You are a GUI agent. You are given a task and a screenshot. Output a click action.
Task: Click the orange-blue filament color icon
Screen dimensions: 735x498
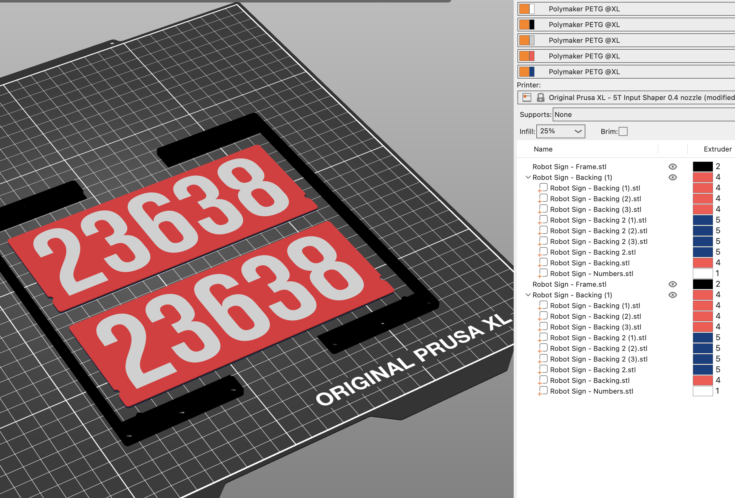pyautogui.click(x=527, y=72)
